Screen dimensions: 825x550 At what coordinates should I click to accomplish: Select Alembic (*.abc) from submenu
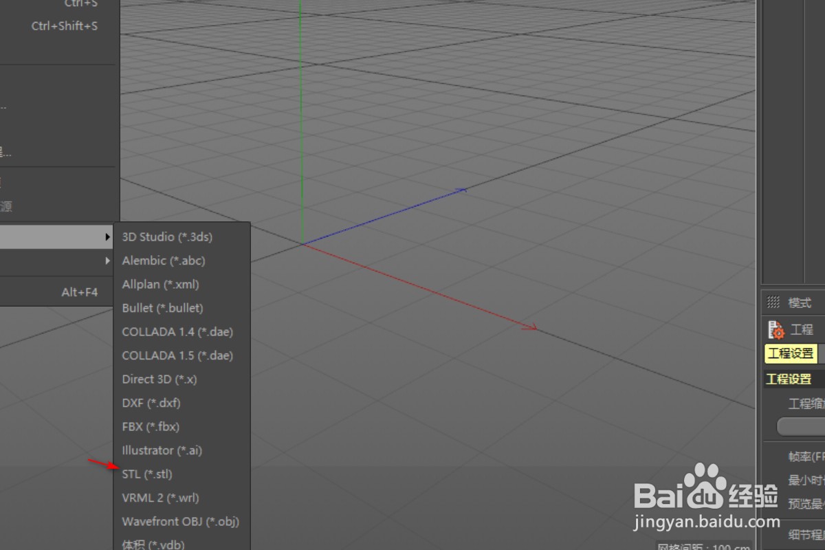(x=181, y=261)
